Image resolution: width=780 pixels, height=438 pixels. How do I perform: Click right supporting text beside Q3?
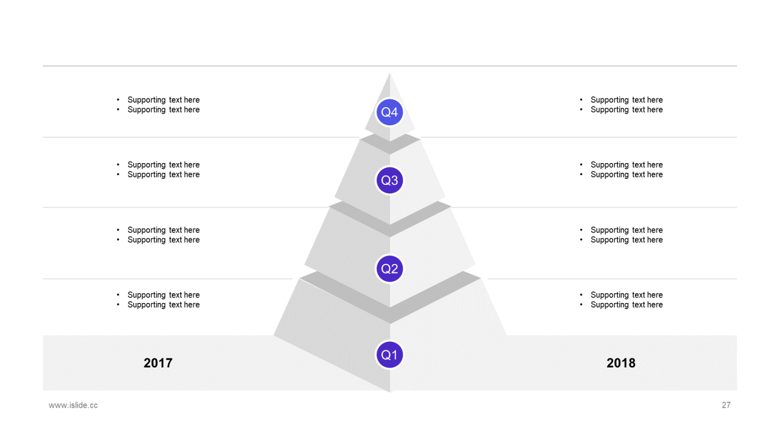point(621,170)
